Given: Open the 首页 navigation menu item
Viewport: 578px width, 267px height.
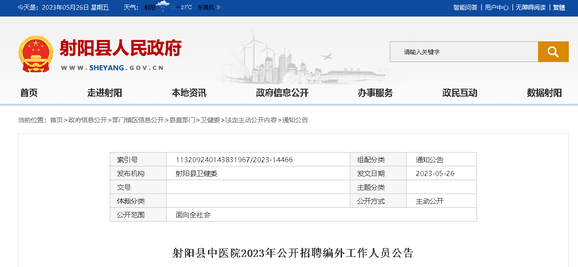Looking at the screenshot, I should [29, 93].
